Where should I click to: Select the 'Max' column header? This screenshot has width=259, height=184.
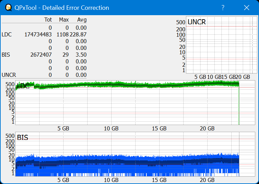pyautogui.click(x=64, y=20)
